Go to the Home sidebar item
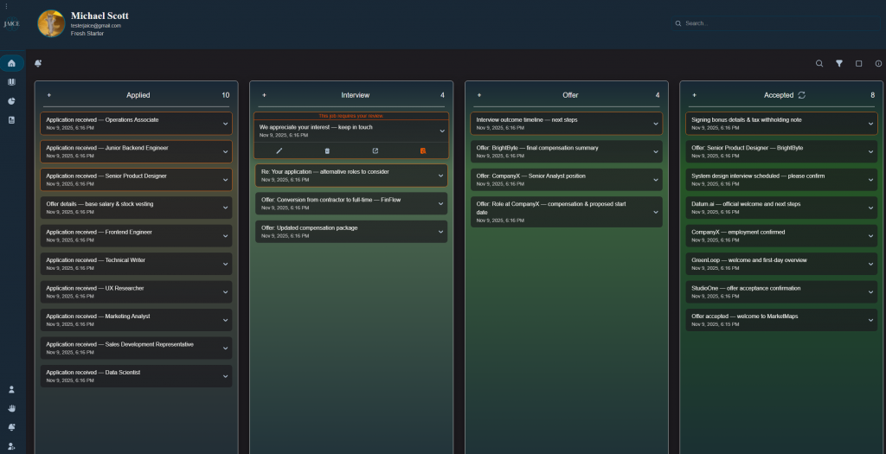The width and height of the screenshot is (886, 454). pos(11,63)
